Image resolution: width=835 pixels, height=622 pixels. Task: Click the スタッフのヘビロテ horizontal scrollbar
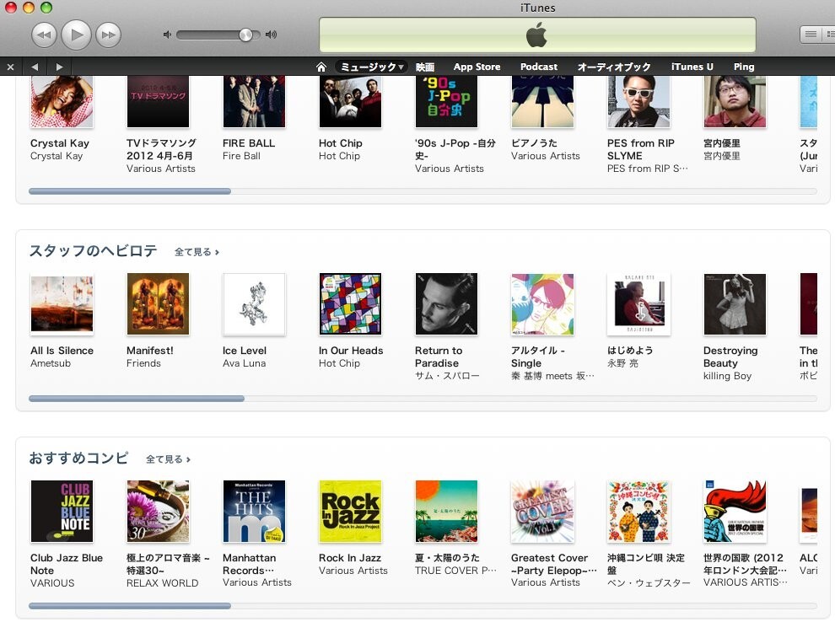point(423,399)
